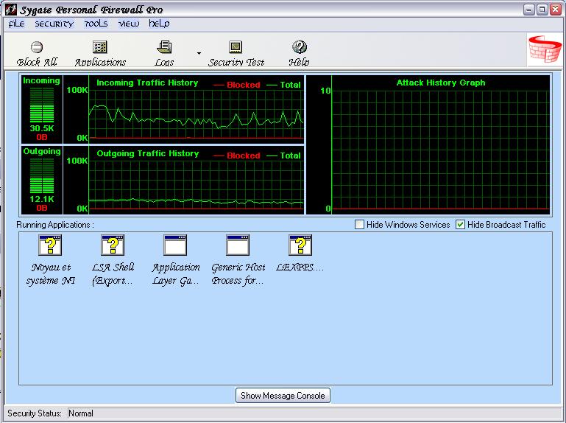The width and height of the screenshot is (566, 423).
Task: Click the Running Applications label
Action: point(55,225)
